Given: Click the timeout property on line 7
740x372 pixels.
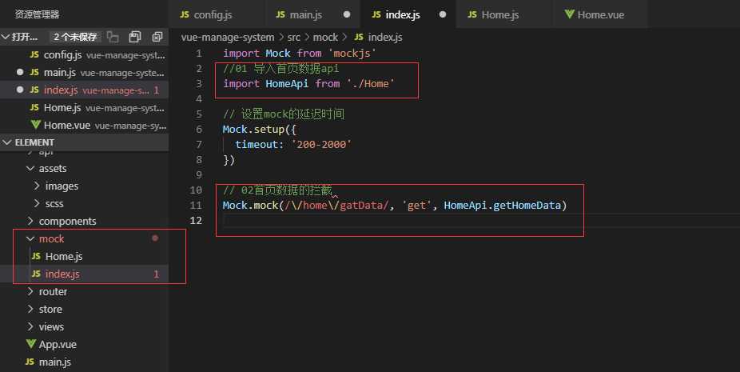Looking at the screenshot, I should coord(257,144).
